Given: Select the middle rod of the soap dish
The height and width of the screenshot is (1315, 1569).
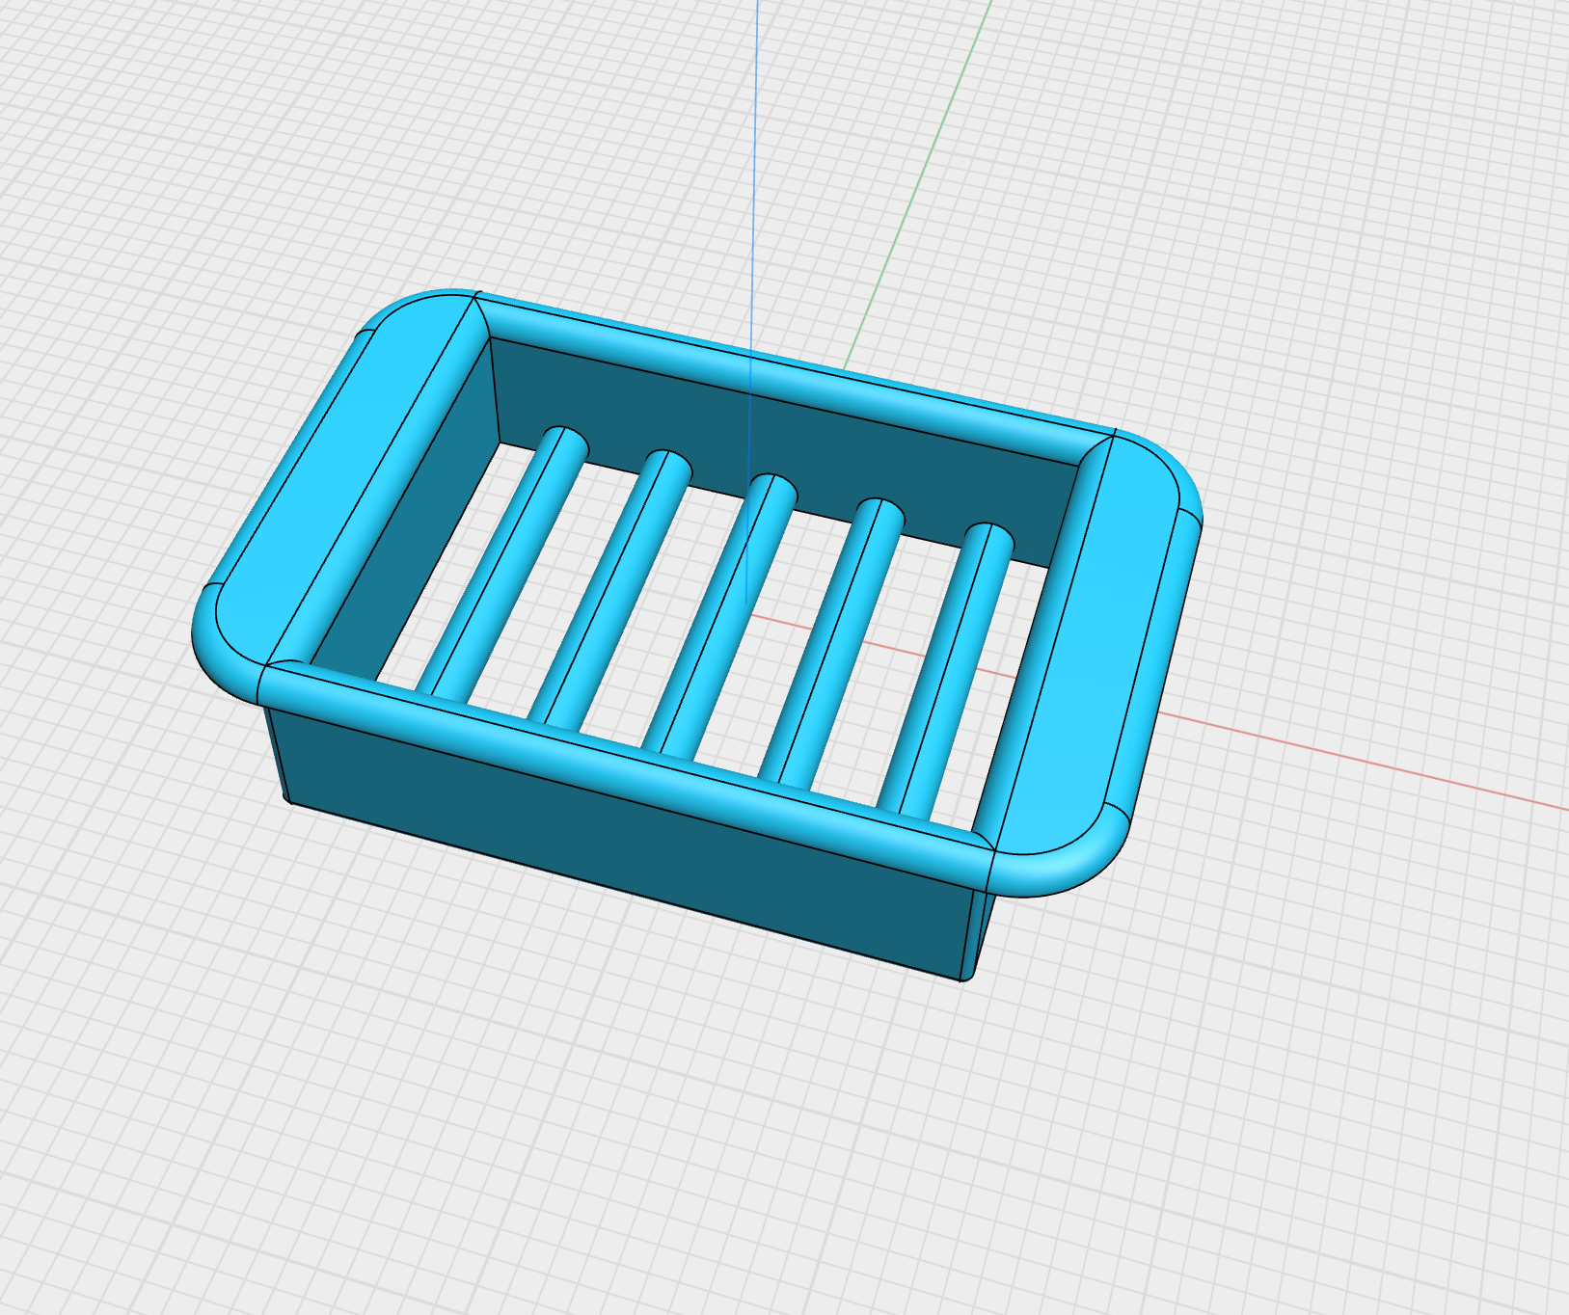Looking at the screenshot, I should 721,617.
